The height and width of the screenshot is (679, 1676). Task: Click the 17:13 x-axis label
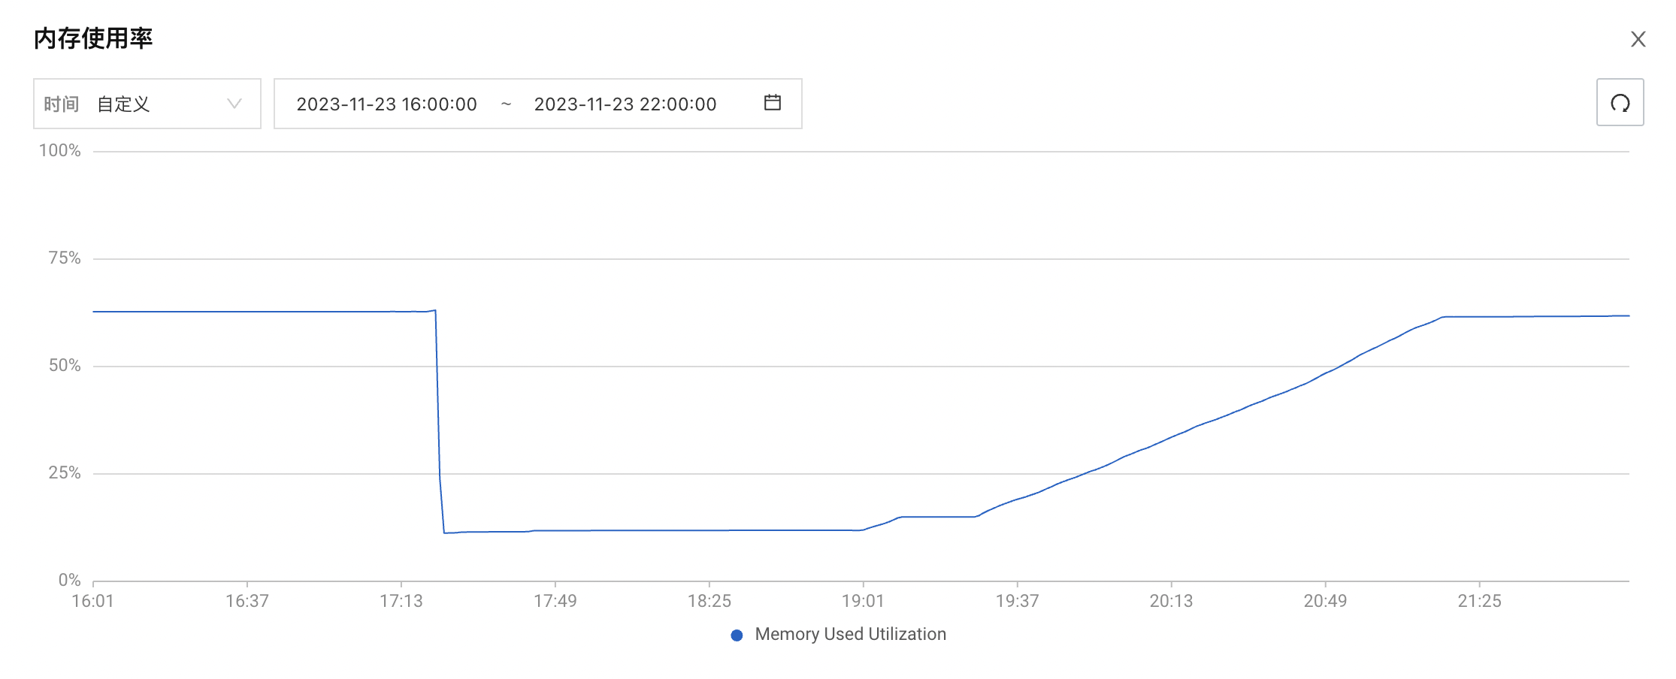pyautogui.click(x=401, y=602)
